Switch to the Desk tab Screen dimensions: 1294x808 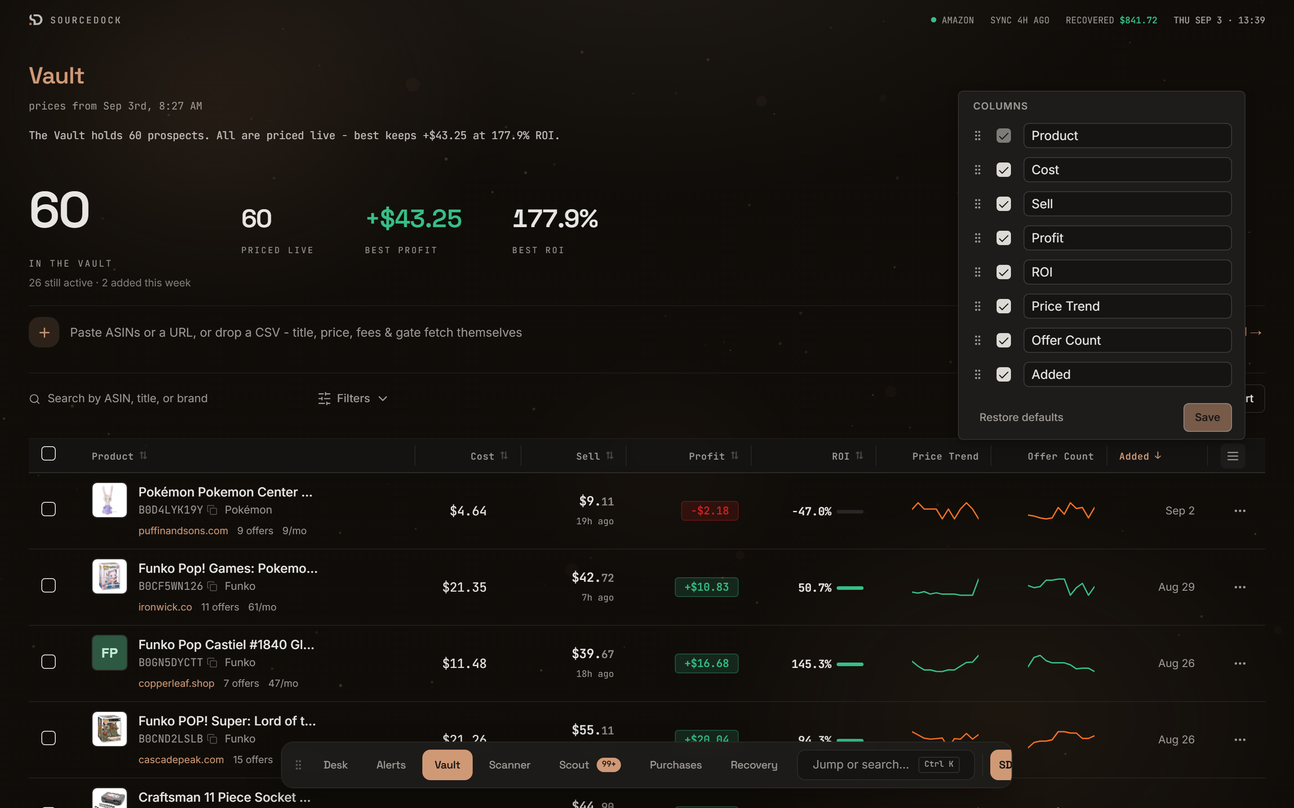coord(335,765)
